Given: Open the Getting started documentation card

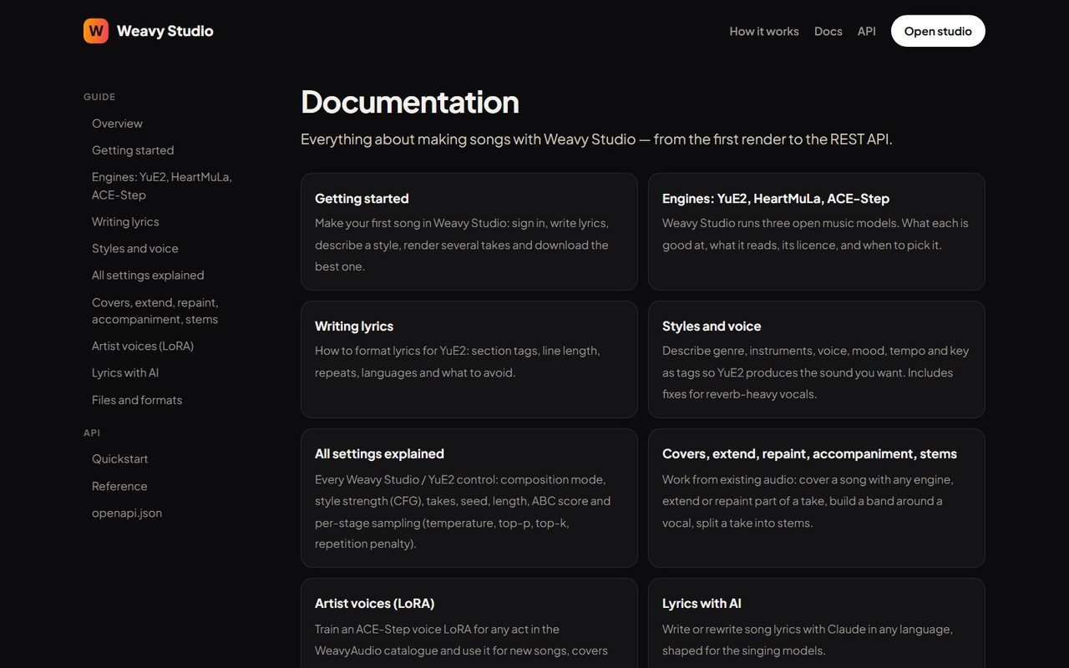Looking at the screenshot, I should pyautogui.click(x=469, y=231).
